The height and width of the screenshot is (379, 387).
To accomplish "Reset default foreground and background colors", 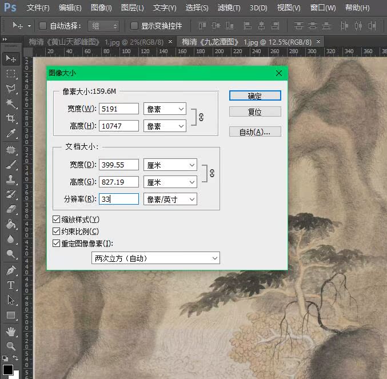I will 5,358.
